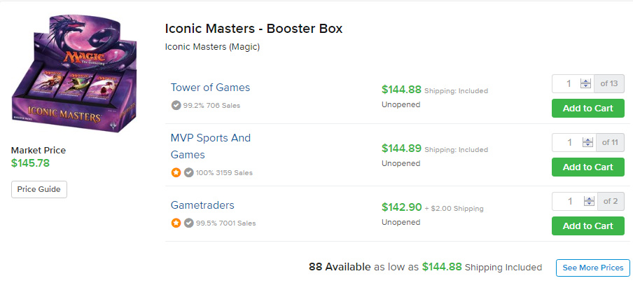The image size is (633, 283).
Task: Click See More Prices button
Action: [x=592, y=268]
